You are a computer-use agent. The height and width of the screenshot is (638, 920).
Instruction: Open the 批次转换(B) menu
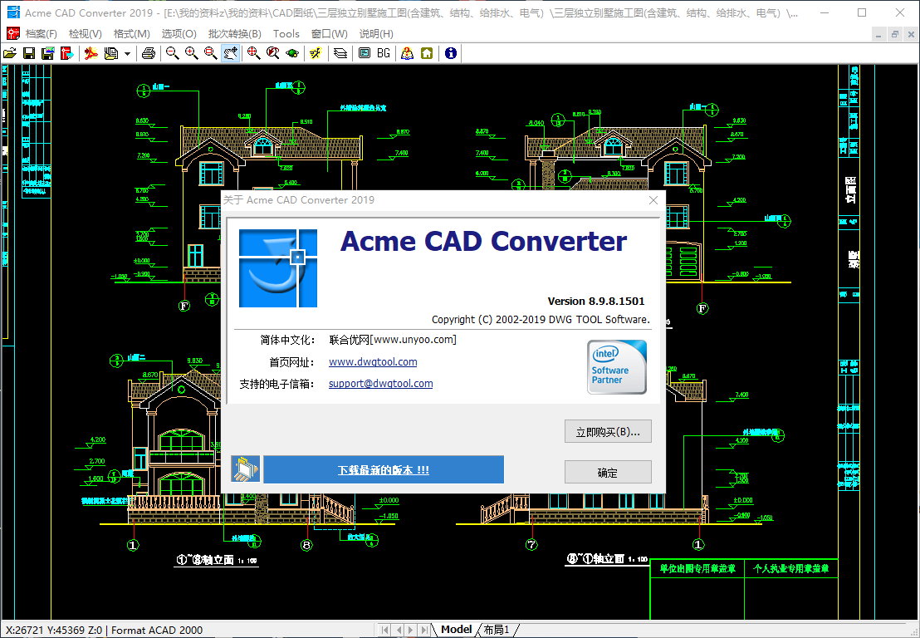click(x=235, y=34)
